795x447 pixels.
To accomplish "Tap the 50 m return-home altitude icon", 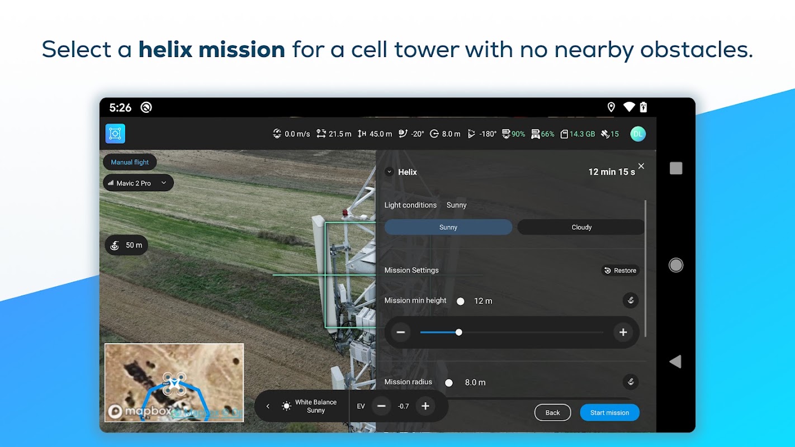I will coord(115,245).
